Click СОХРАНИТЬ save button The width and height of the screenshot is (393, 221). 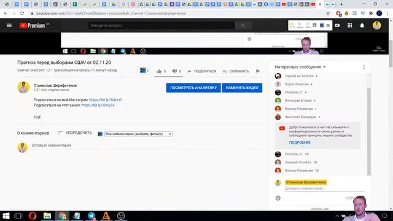(236, 71)
